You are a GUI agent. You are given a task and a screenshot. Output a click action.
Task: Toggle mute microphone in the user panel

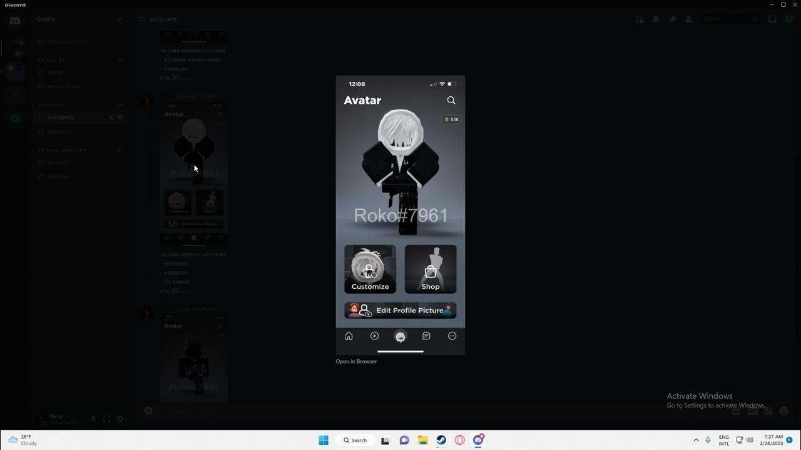(94, 419)
